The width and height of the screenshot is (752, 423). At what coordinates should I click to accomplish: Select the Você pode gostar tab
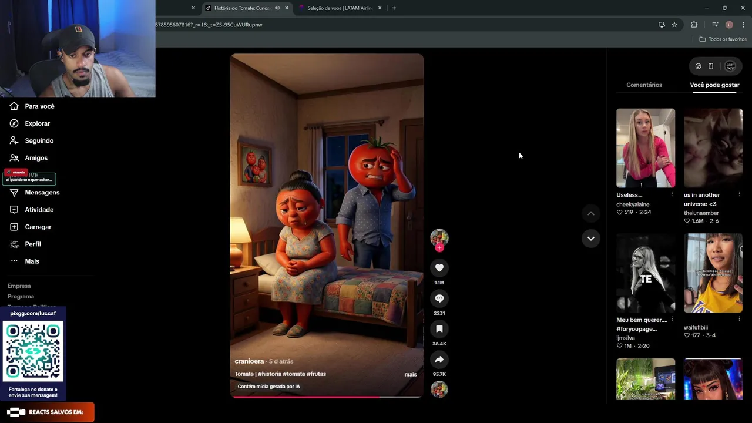(x=714, y=85)
